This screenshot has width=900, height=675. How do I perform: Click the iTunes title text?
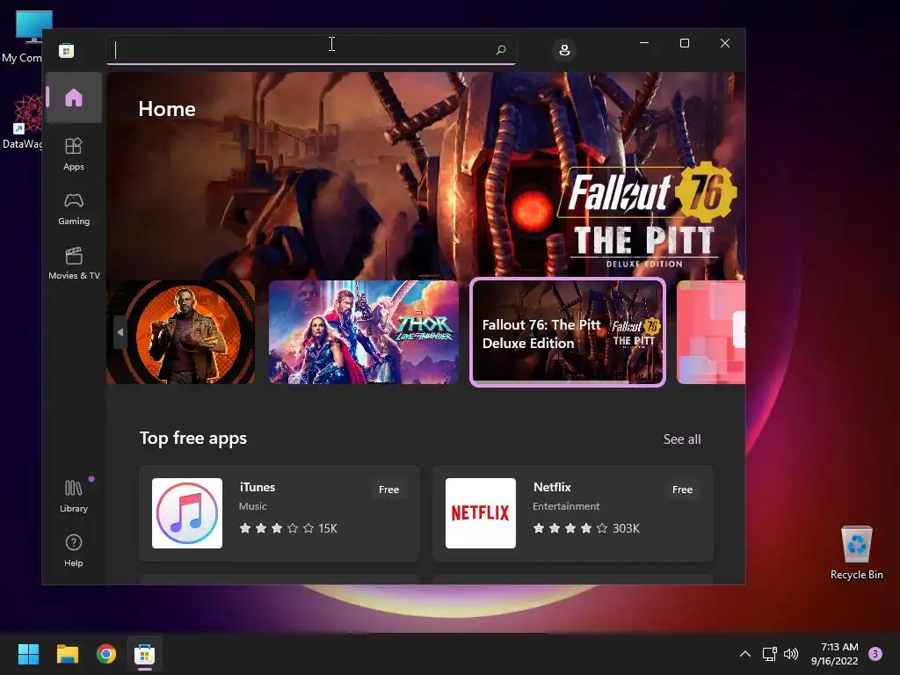258,487
